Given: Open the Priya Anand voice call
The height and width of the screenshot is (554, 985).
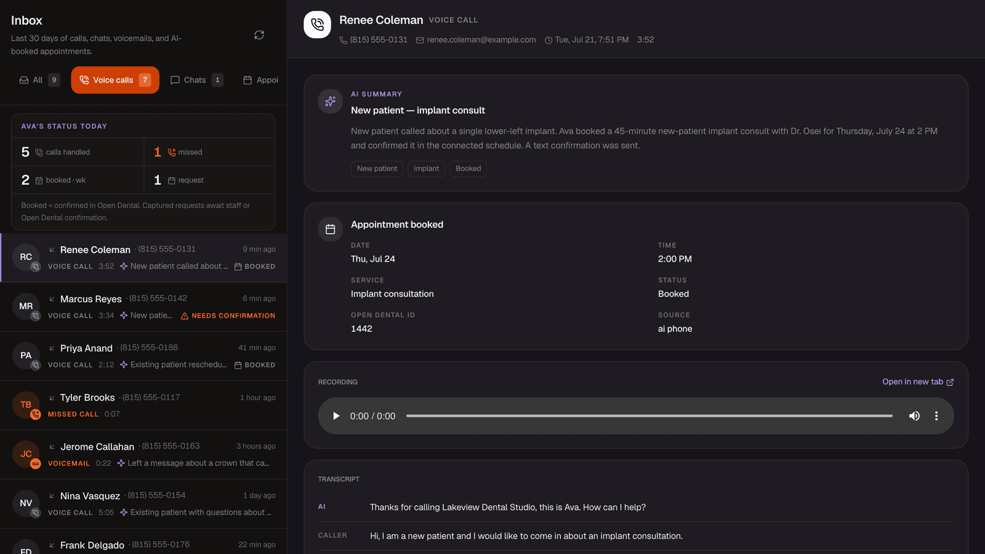Looking at the screenshot, I should [x=143, y=356].
